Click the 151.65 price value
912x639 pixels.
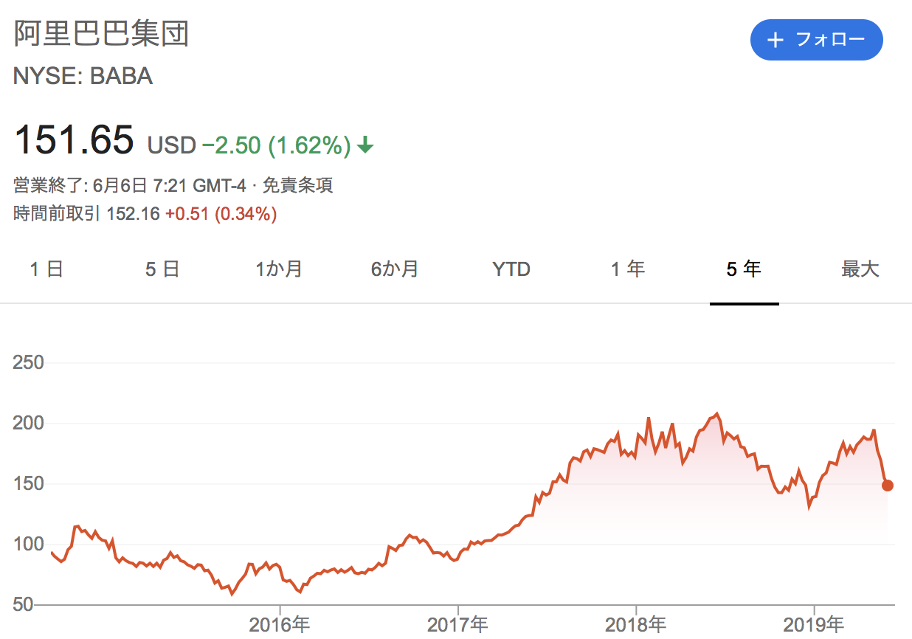tap(74, 139)
